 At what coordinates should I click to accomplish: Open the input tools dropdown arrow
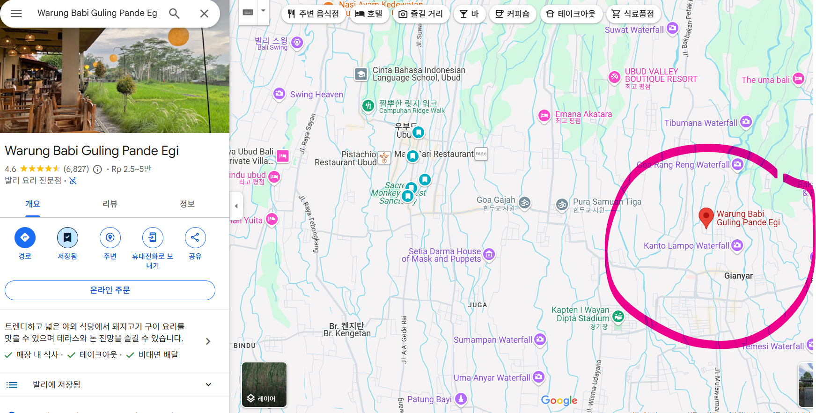tap(263, 11)
